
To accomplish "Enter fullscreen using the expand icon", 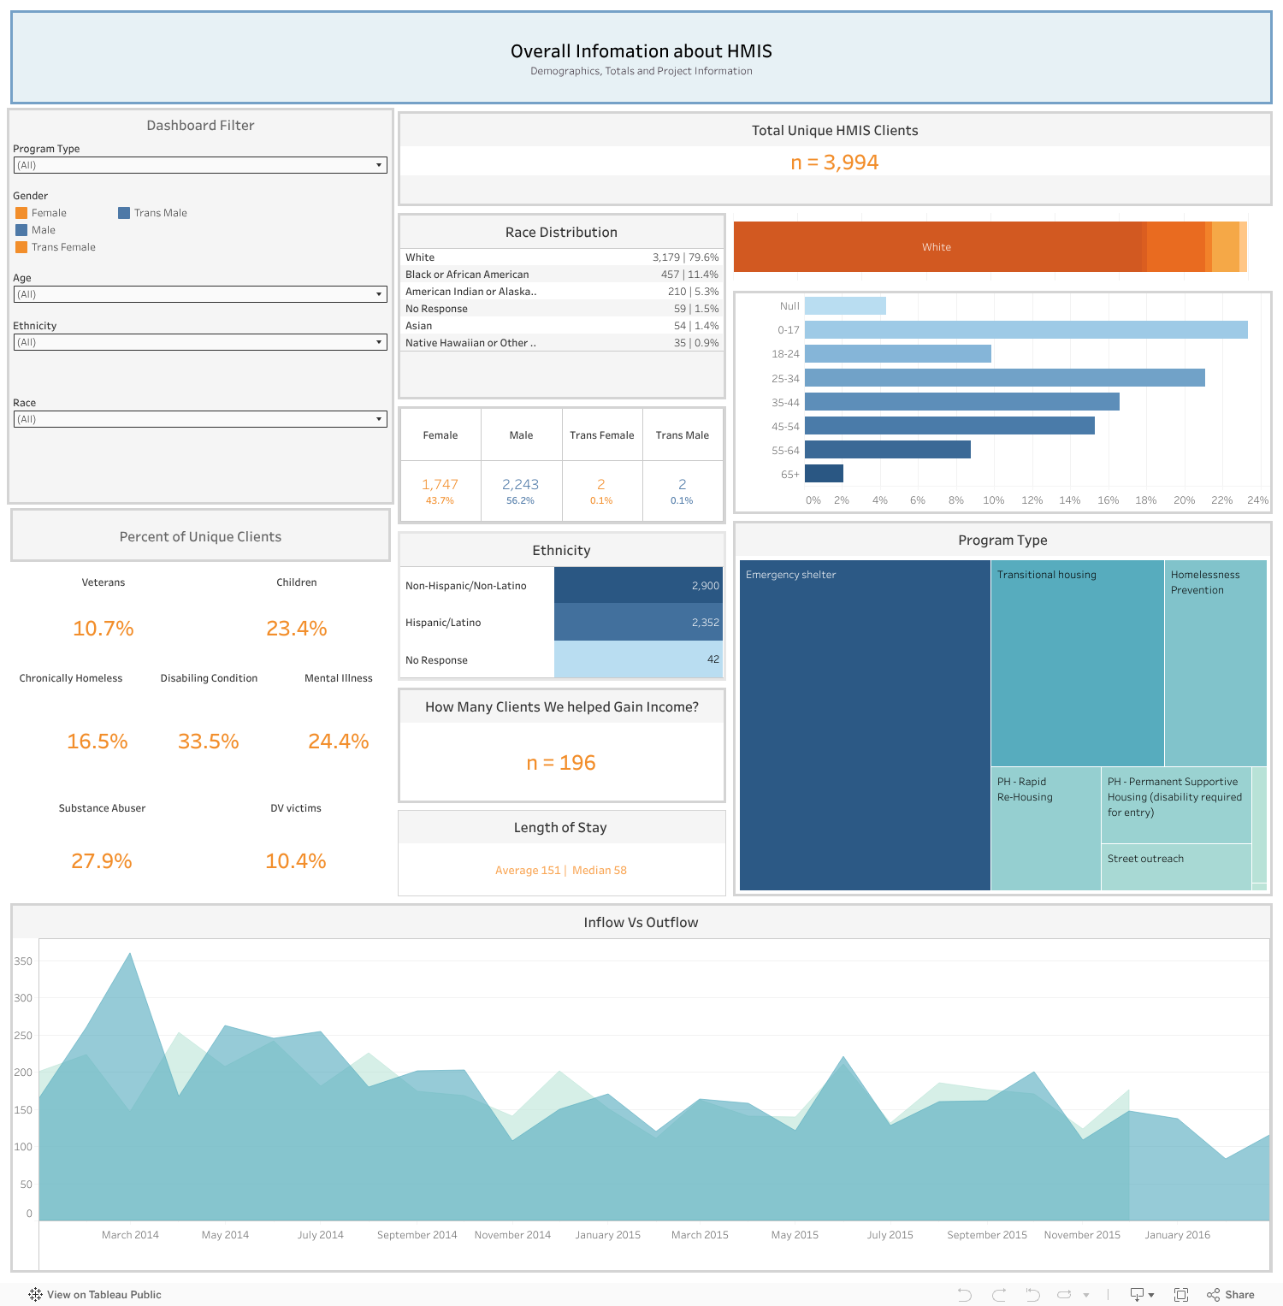I will point(1180,1294).
